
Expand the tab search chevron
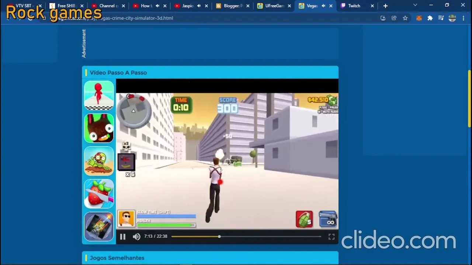tap(415, 5)
